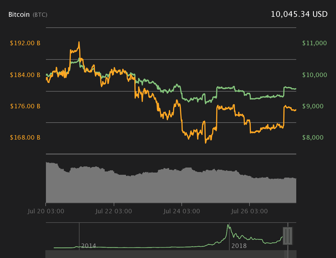The width and height of the screenshot is (336, 258).
Task: Click the (BTC) ticker symbol label
Action: [40, 15]
